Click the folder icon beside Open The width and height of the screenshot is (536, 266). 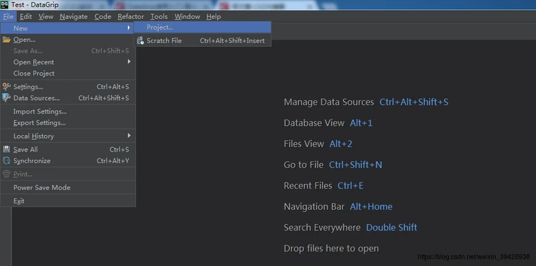pos(7,39)
